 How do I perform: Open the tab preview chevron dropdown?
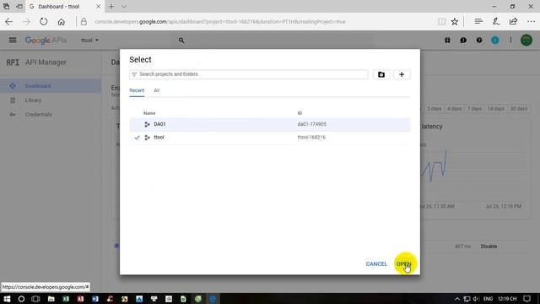124,6
